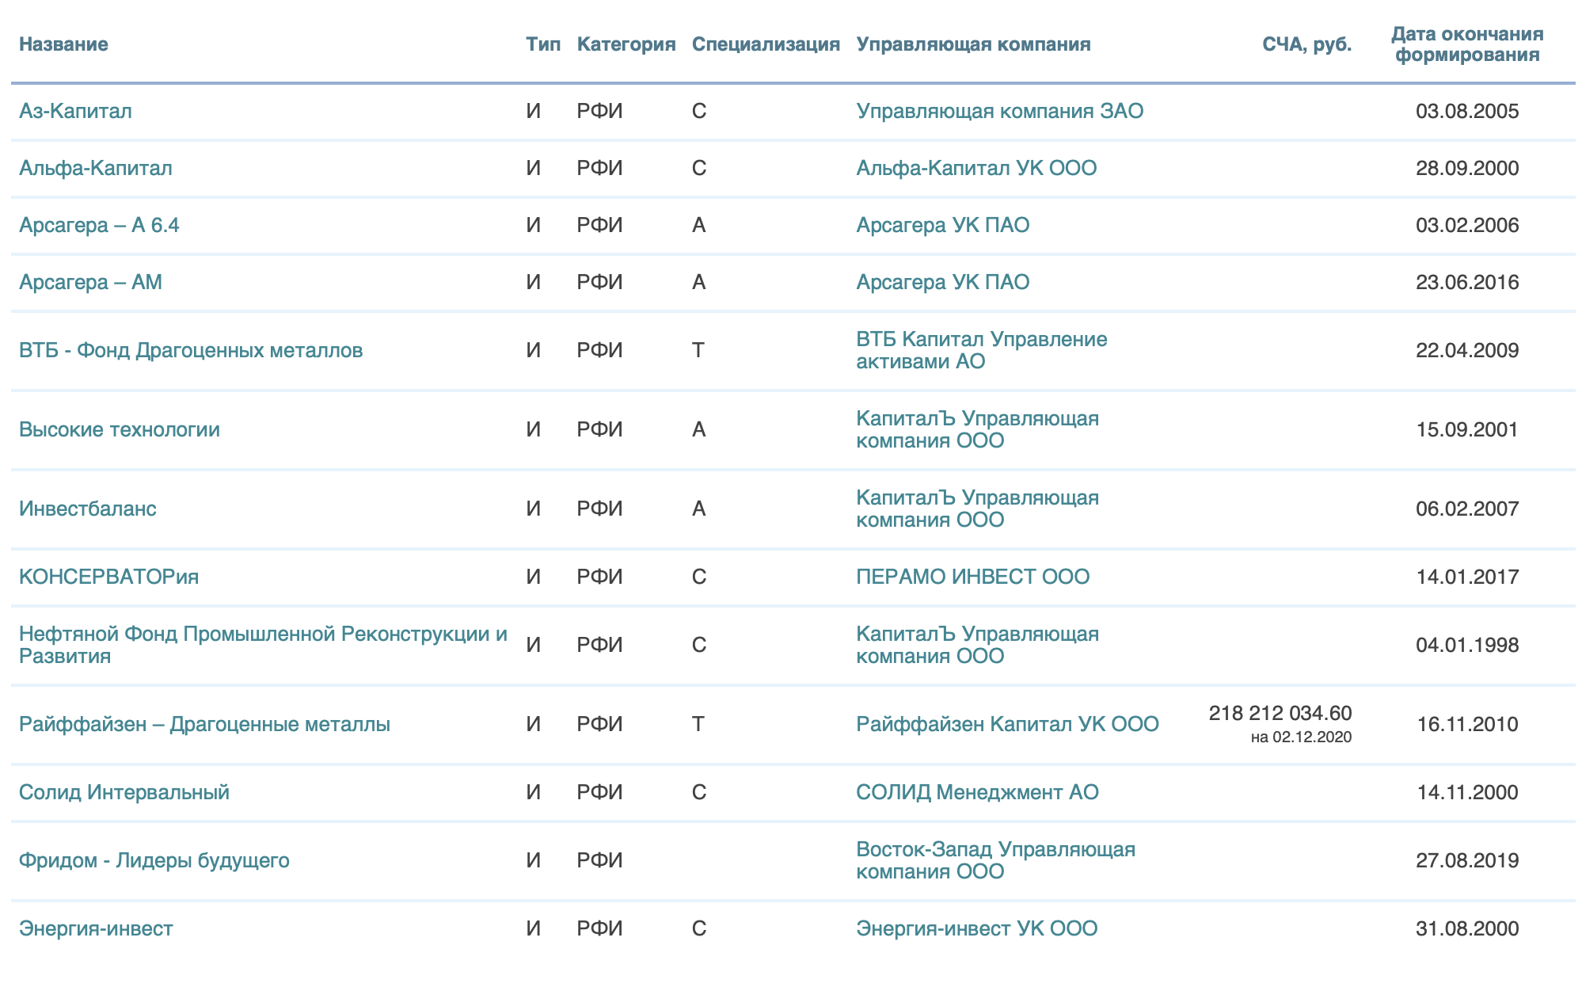Select date 04.01.1998 cell
1582x987 pixels.
[x=1467, y=645]
